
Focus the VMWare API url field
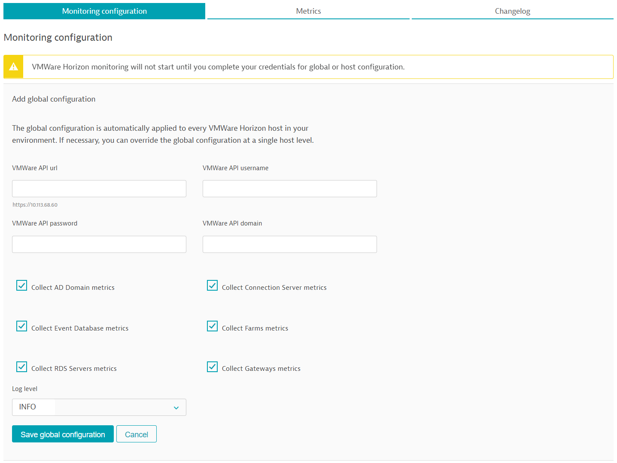pyautogui.click(x=99, y=189)
